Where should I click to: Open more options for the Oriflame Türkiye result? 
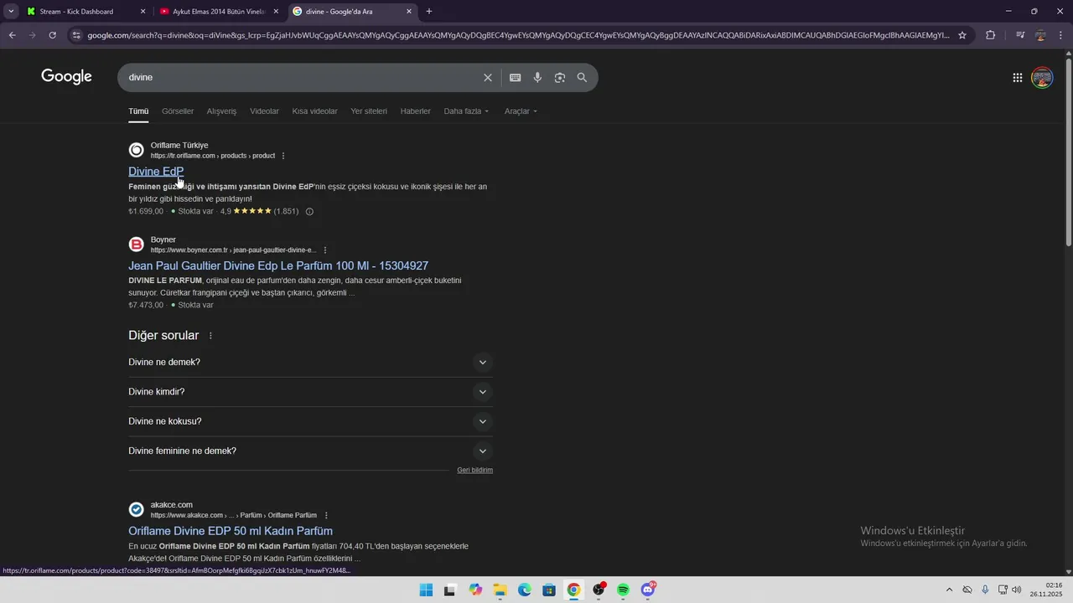click(x=283, y=156)
